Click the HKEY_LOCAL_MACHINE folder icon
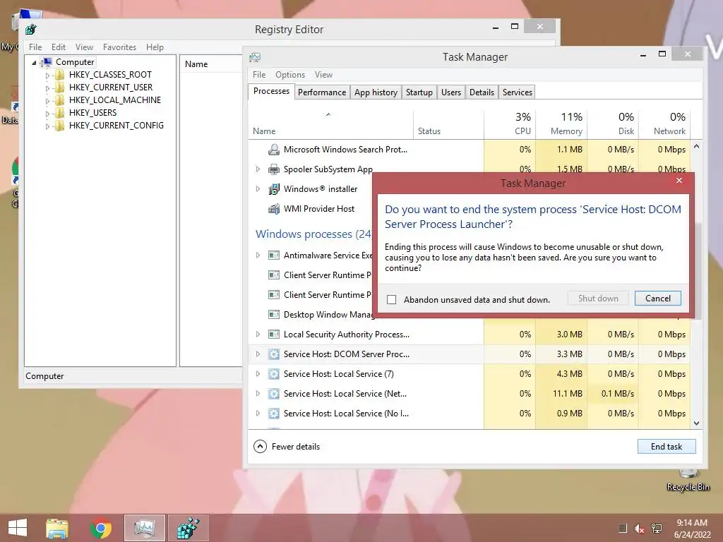The image size is (723, 542). tap(59, 100)
